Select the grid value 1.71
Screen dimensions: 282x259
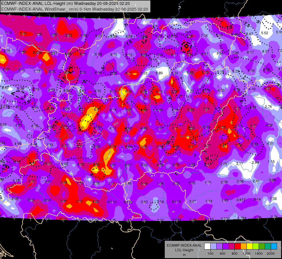coord(208,183)
